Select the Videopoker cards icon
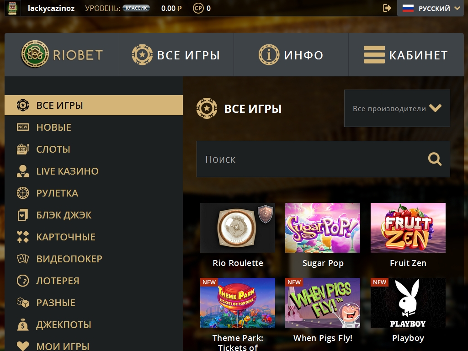Screen dimensions: 468x351 click(23, 259)
